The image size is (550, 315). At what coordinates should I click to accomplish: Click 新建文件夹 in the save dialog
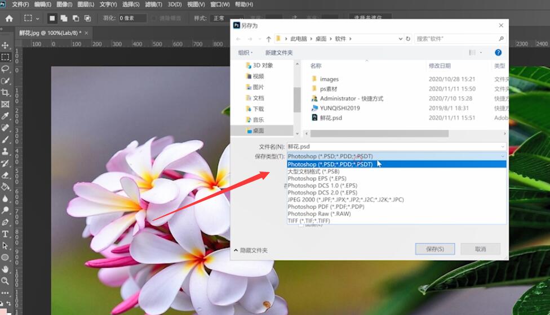[279, 52]
